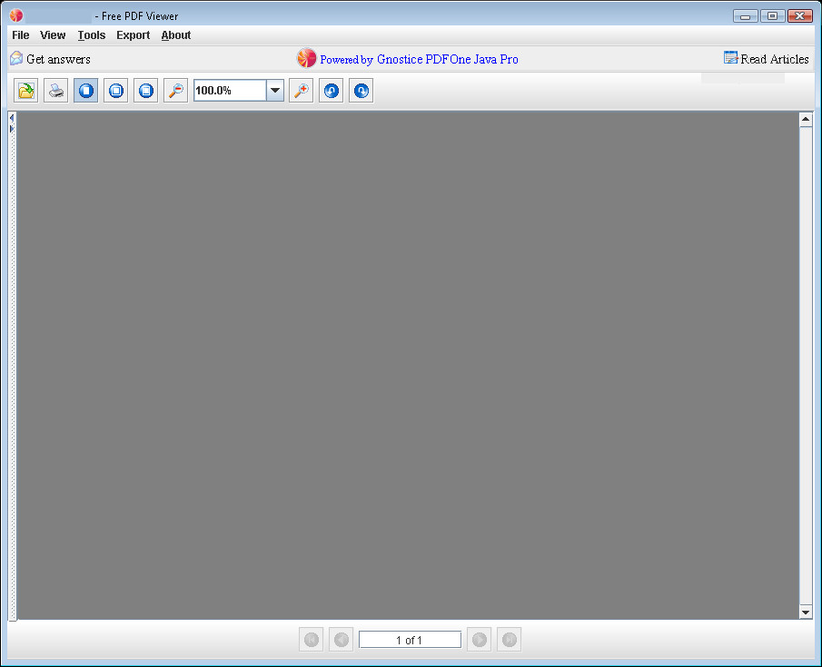
Task: Switch to Fit Page view mode
Action: 116,91
